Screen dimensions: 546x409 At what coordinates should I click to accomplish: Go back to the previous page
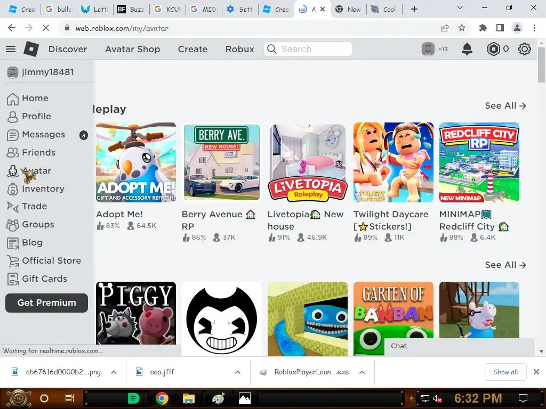[12, 28]
